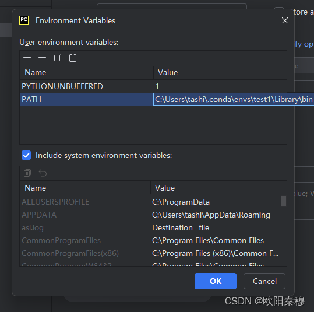314x312 pixels.
Task: Sort user variables by Name header
Action: [86, 72]
